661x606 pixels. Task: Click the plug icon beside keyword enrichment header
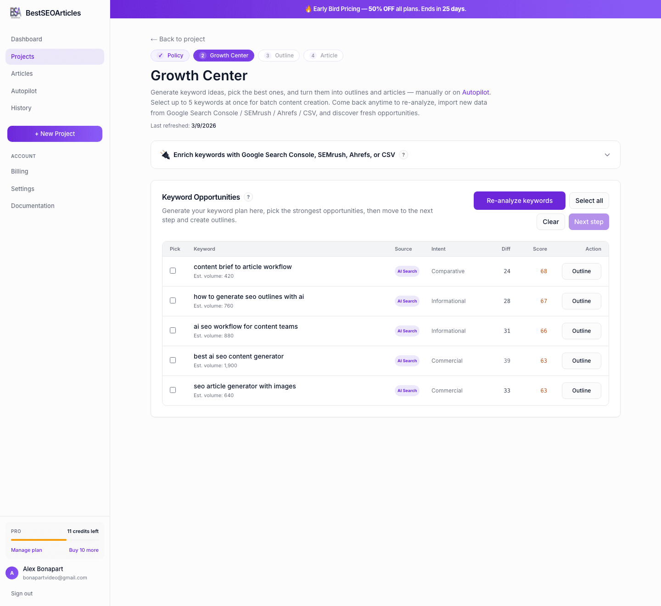(x=165, y=155)
